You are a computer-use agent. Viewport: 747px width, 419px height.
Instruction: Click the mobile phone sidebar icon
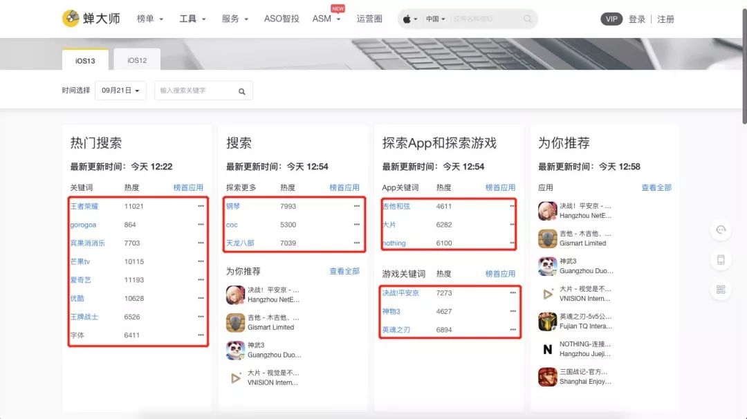click(721, 260)
